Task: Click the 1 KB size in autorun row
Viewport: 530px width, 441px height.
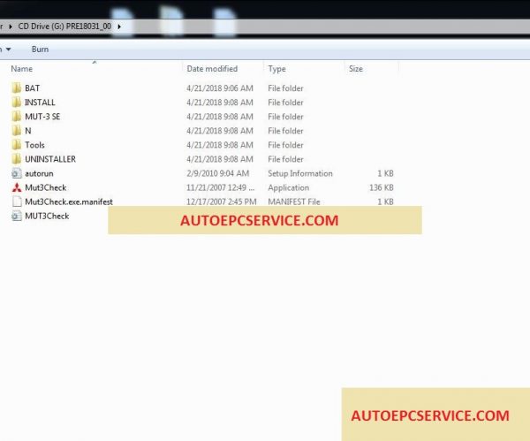Action: [x=385, y=173]
